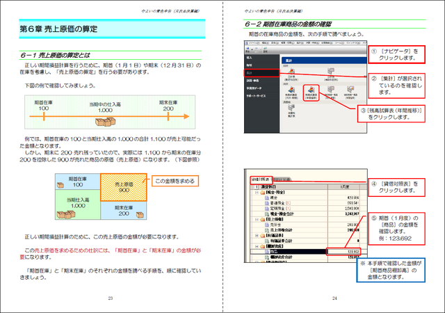Click the folder icon of [売上債権]
The image size is (445, 313).
263,219
